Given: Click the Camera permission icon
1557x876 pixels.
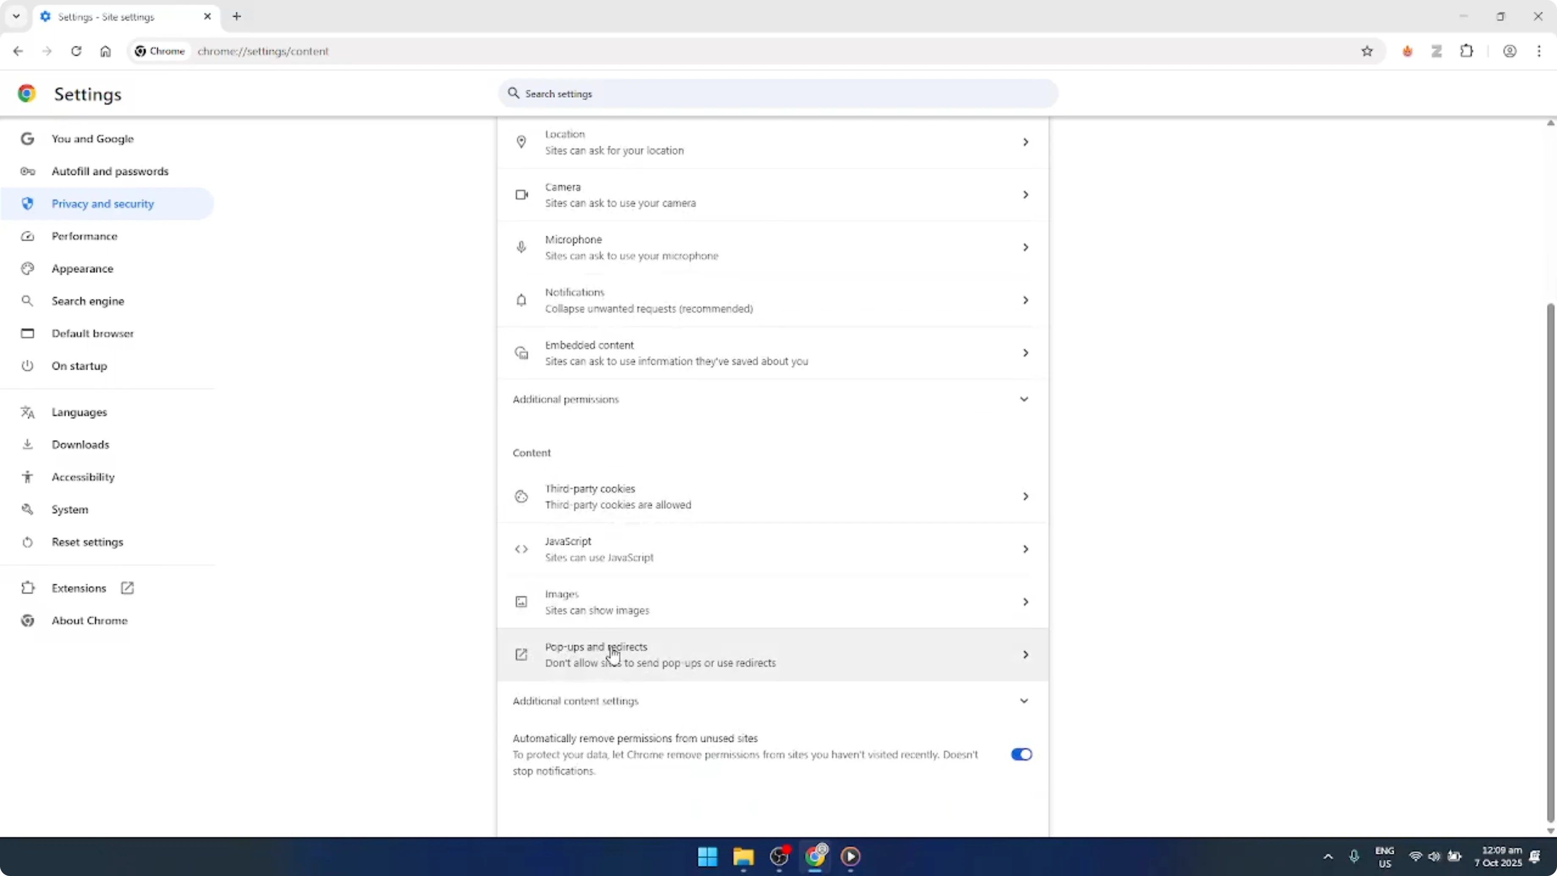Looking at the screenshot, I should (x=520, y=194).
